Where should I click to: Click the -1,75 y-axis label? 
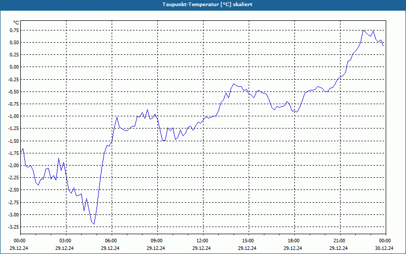(x=14, y=153)
